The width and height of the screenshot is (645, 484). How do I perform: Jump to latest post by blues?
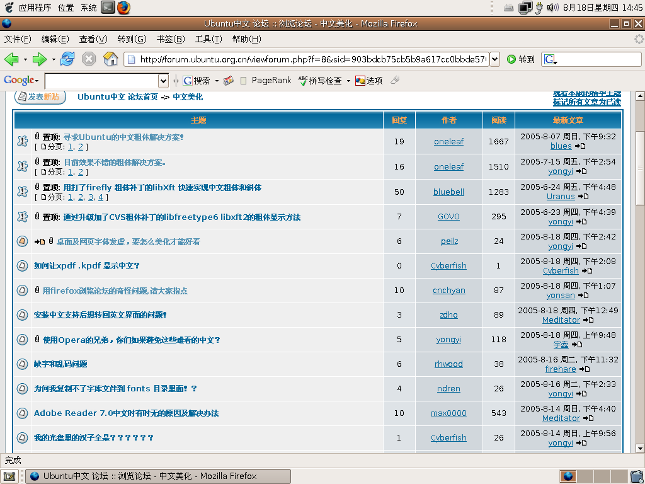tap(580, 146)
